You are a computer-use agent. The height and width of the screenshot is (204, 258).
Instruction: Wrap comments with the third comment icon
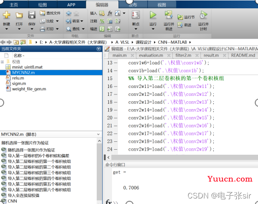click(117, 21)
